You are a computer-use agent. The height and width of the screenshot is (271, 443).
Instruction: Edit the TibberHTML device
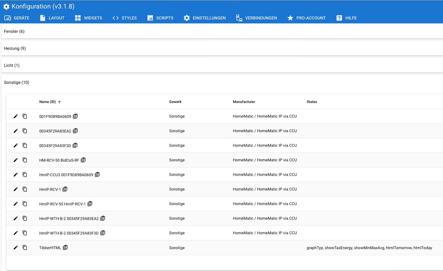click(x=16, y=248)
